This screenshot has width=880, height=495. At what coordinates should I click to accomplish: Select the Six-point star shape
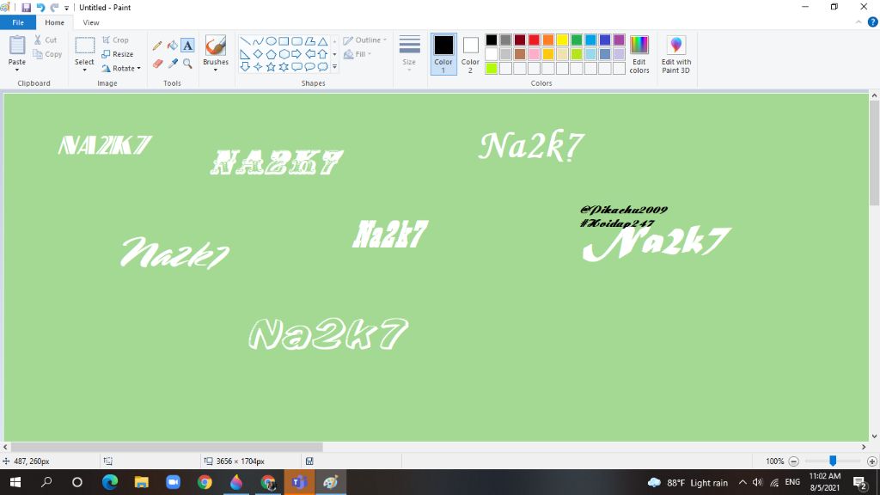(284, 67)
